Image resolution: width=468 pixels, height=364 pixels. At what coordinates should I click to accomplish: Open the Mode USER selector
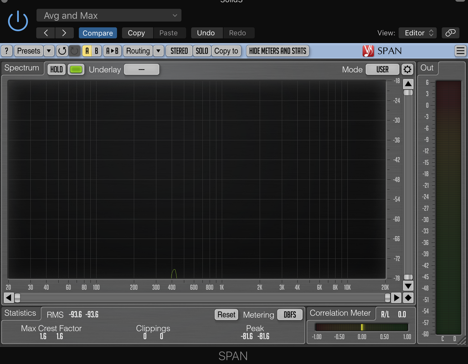click(x=382, y=70)
